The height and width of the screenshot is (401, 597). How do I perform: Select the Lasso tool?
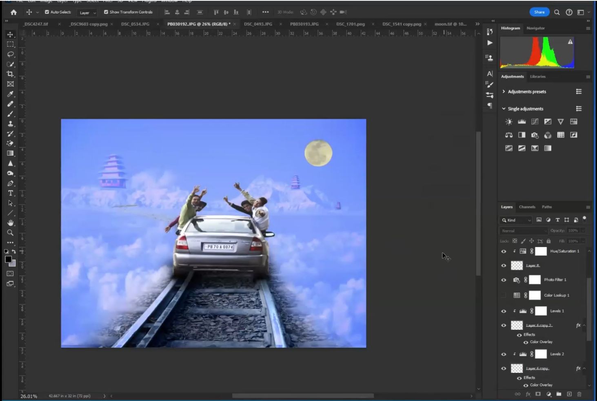(x=10, y=54)
